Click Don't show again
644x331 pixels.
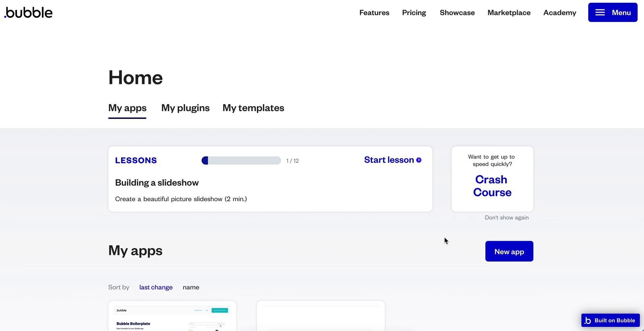[x=506, y=218]
